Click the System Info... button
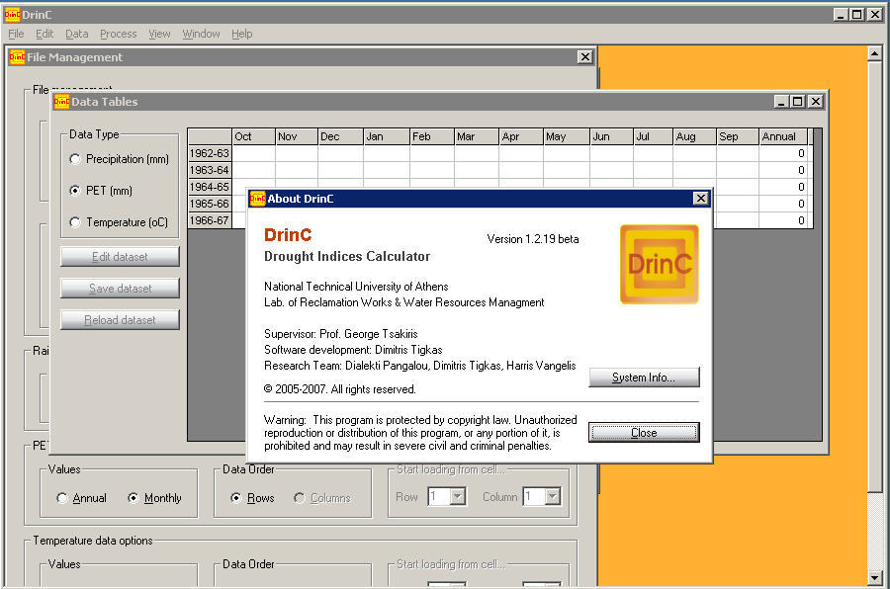Image resolution: width=890 pixels, height=589 pixels. coord(644,378)
